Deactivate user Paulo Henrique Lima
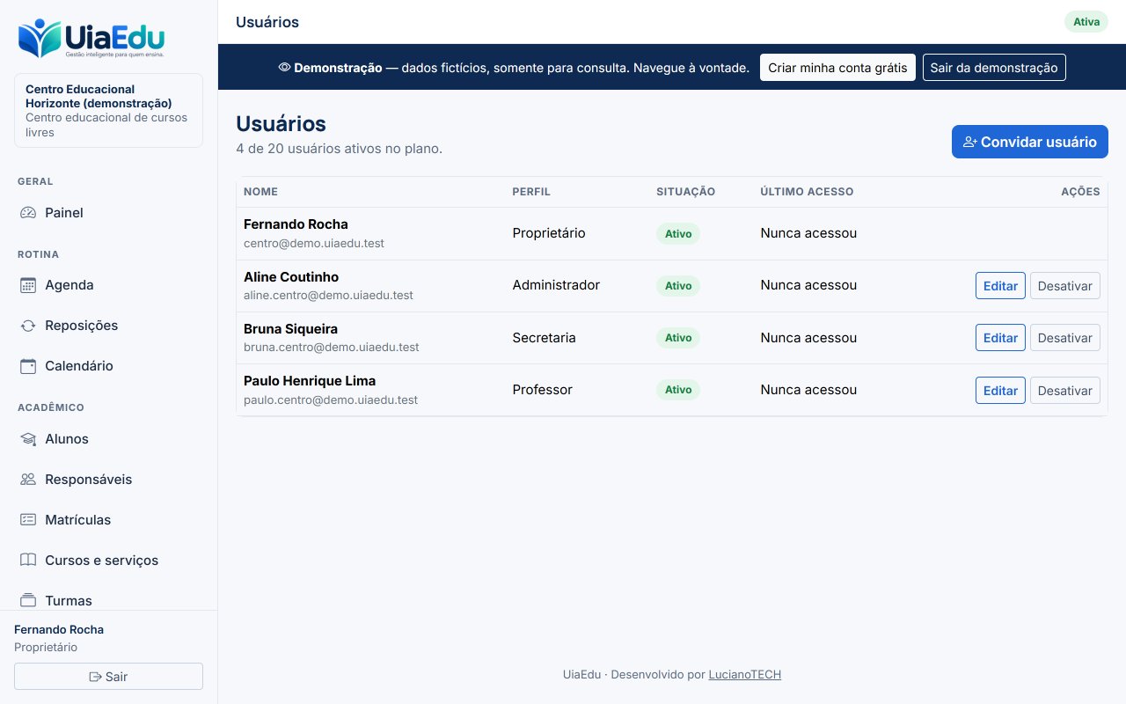Viewport: 1126px width, 704px height. [1065, 391]
